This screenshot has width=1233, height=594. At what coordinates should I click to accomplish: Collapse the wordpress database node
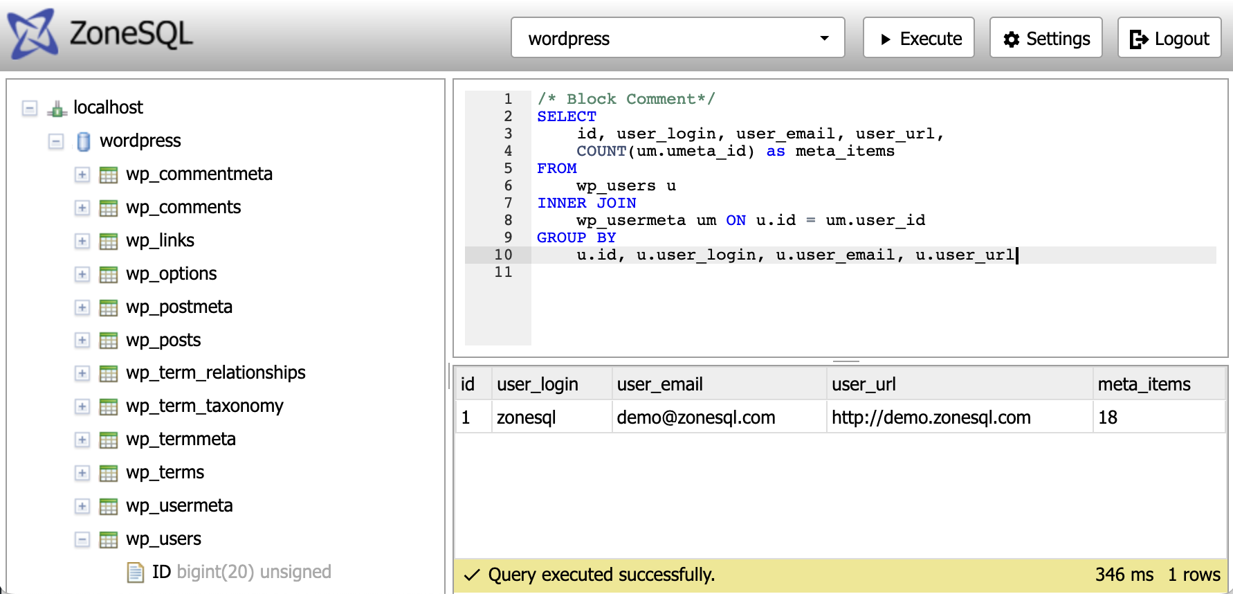(56, 141)
